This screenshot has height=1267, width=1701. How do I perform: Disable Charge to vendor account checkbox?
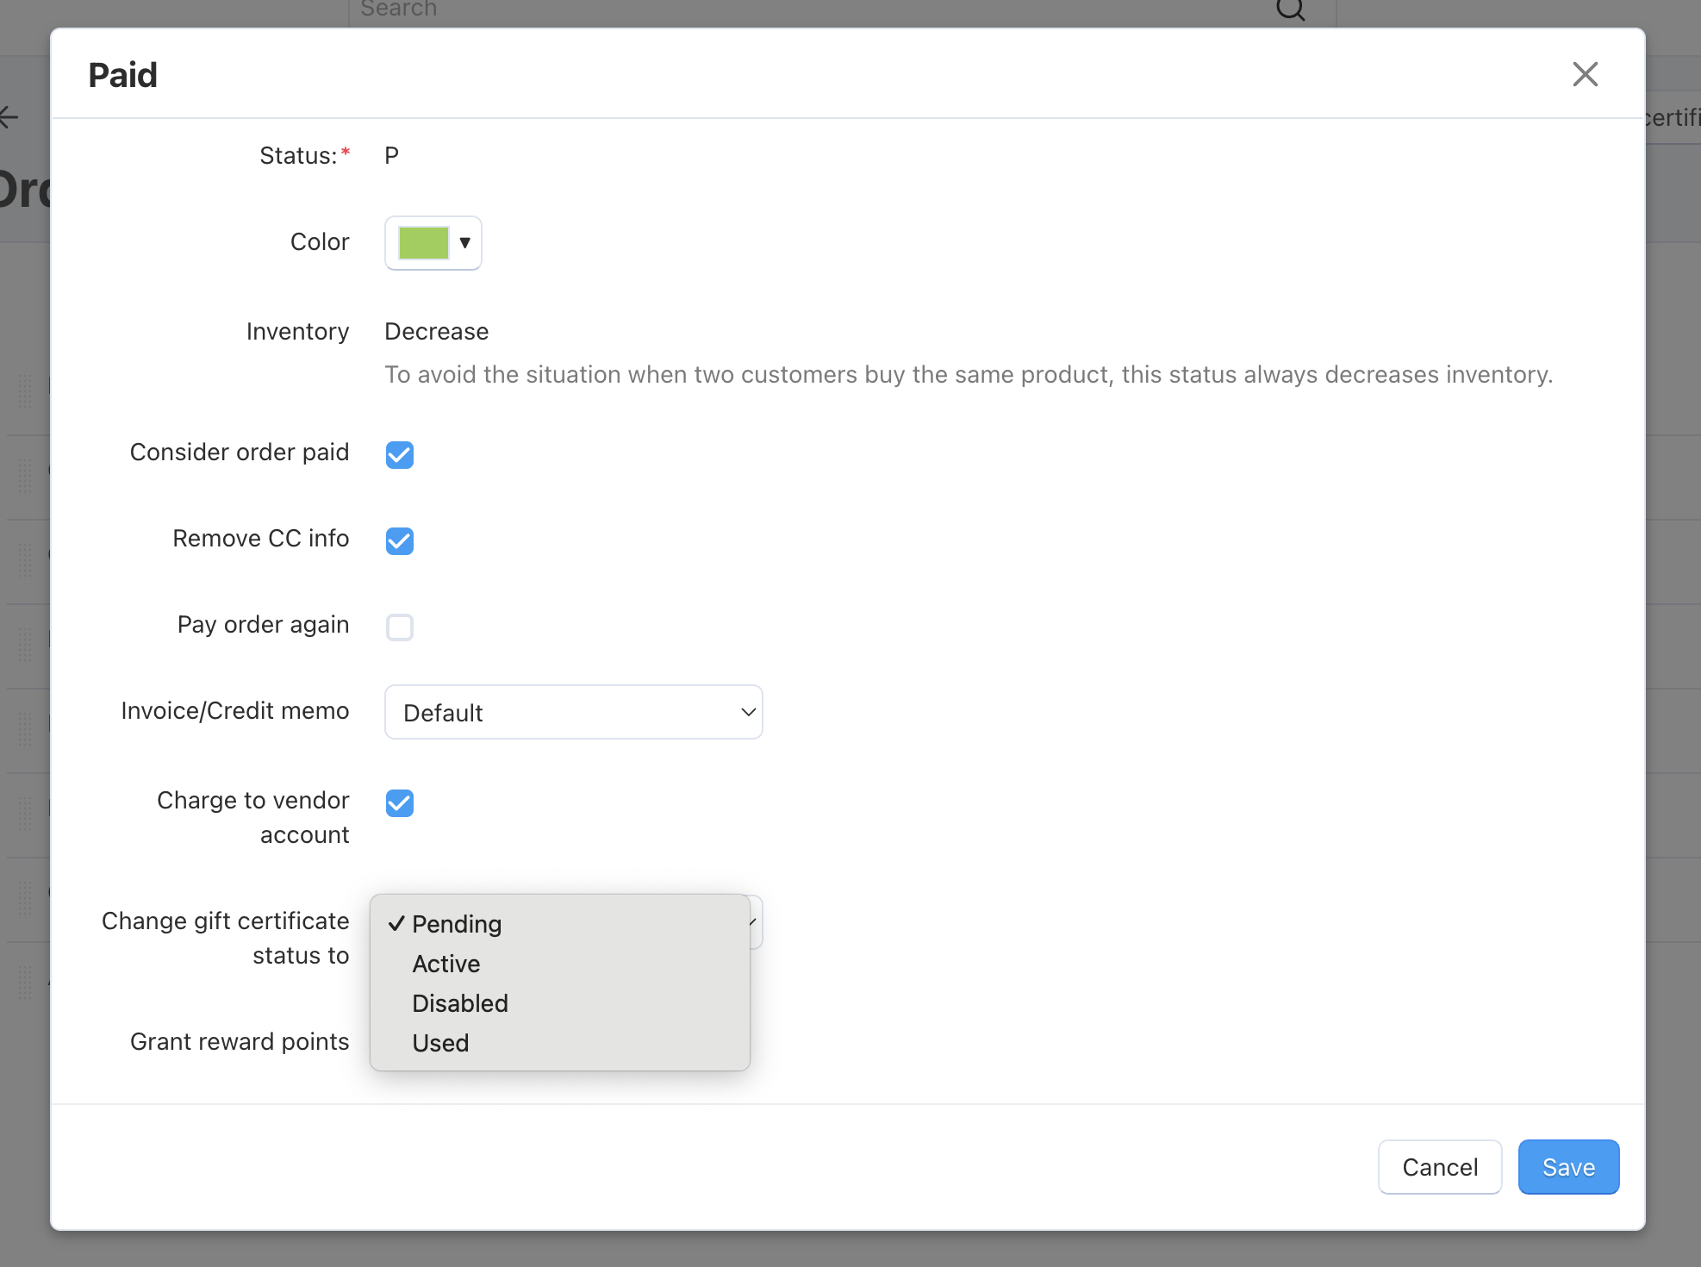point(400,802)
